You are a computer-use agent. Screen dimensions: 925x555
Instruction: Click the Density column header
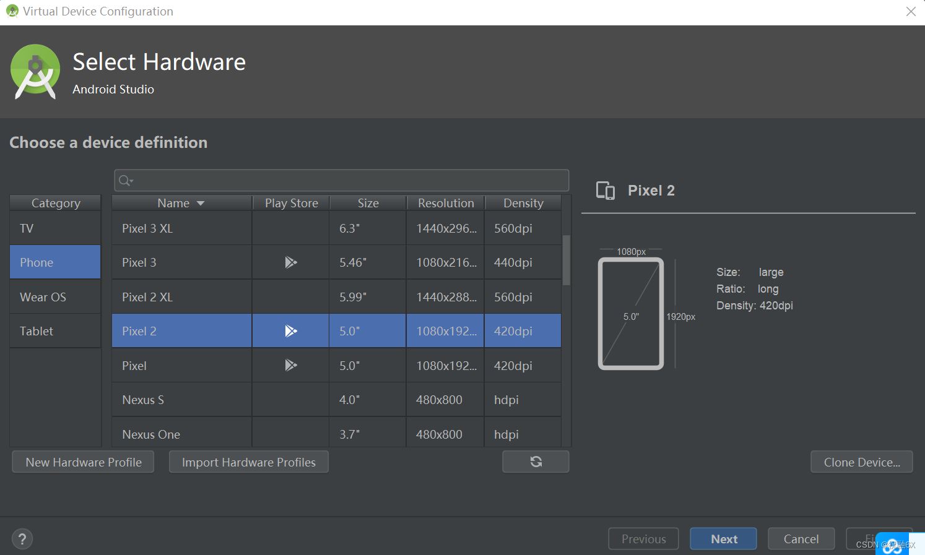(523, 203)
